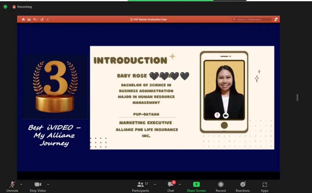Expand chat options arrow next to Chat
Viewport: 312px width, 193px height.
pos(180,185)
